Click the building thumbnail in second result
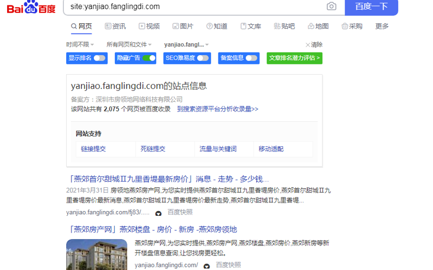433x270 pixels. (96, 254)
